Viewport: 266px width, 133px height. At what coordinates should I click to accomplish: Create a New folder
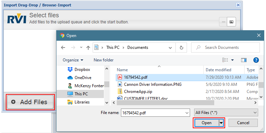pos(104,60)
